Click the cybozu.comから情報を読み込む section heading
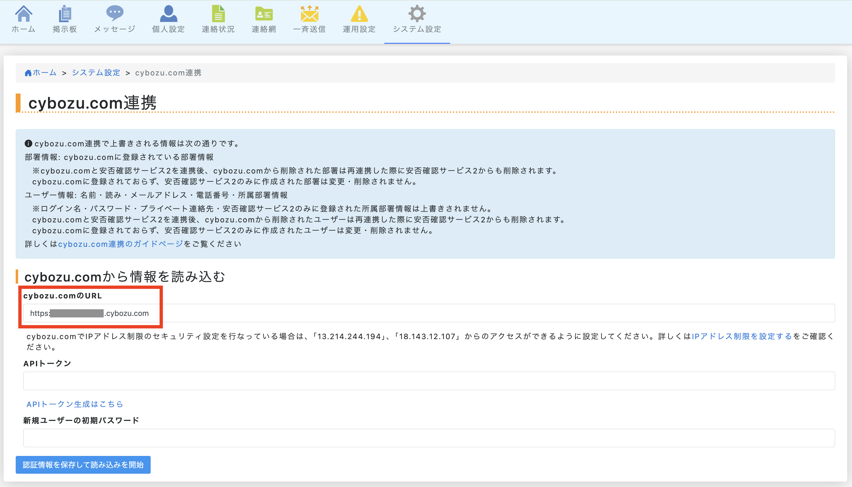This screenshot has width=852, height=487. pyautogui.click(x=125, y=277)
